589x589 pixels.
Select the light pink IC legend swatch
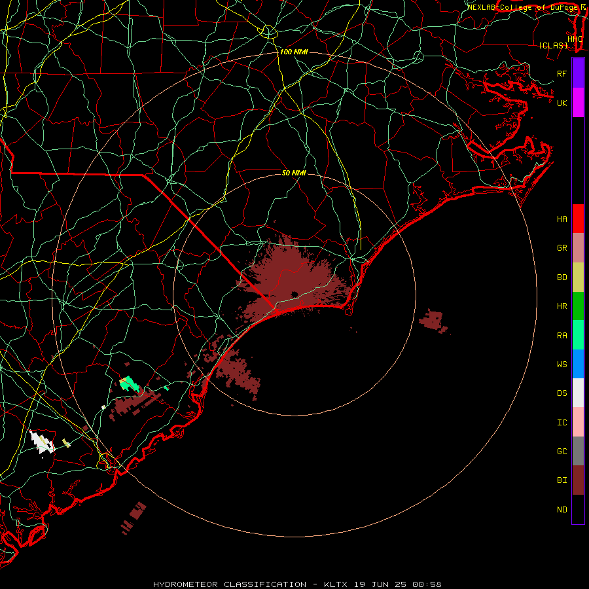[578, 422]
